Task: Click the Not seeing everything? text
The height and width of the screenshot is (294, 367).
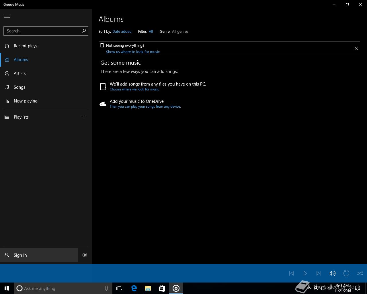Action: coord(125,46)
